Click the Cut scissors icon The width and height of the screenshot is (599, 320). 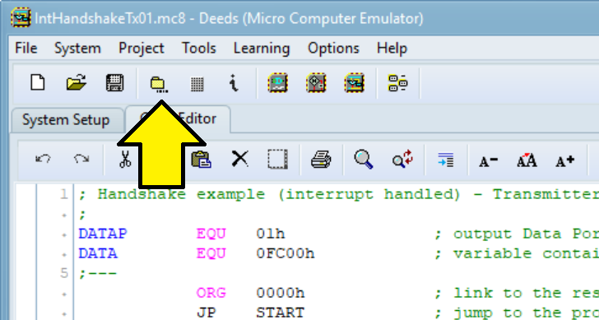click(x=124, y=159)
